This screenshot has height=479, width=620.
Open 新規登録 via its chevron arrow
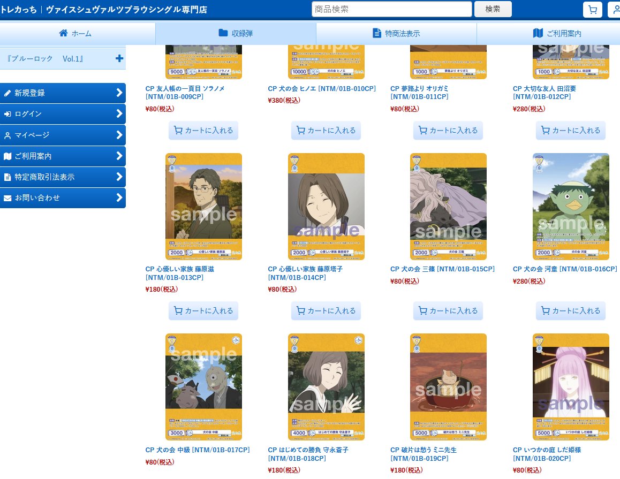[119, 93]
